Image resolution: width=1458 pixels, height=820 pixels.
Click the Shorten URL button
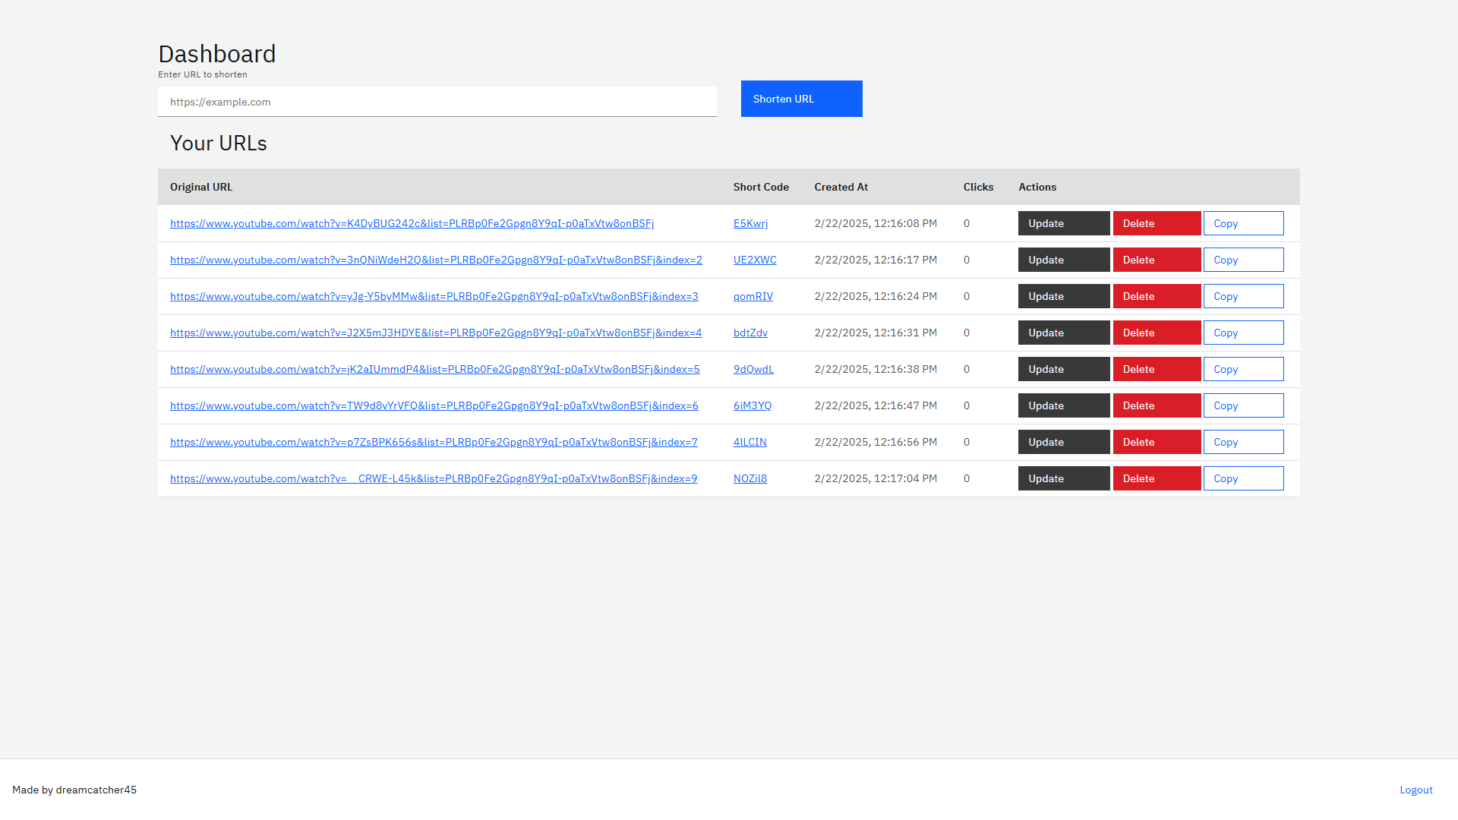802,99
